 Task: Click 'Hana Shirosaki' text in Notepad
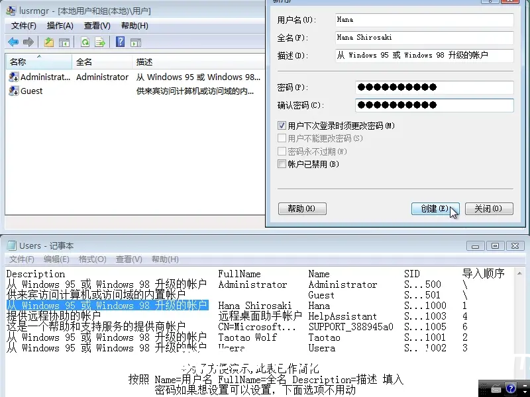pos(255,306)
